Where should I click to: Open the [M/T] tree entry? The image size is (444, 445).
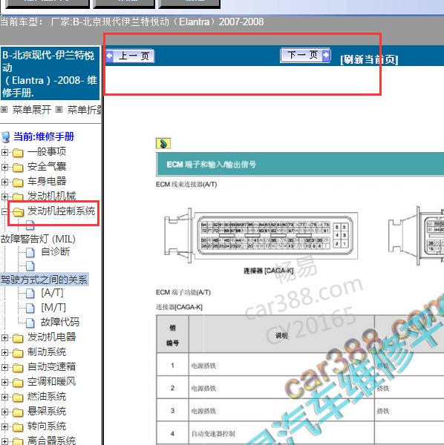pyautogui.click(x=53, y=307)
